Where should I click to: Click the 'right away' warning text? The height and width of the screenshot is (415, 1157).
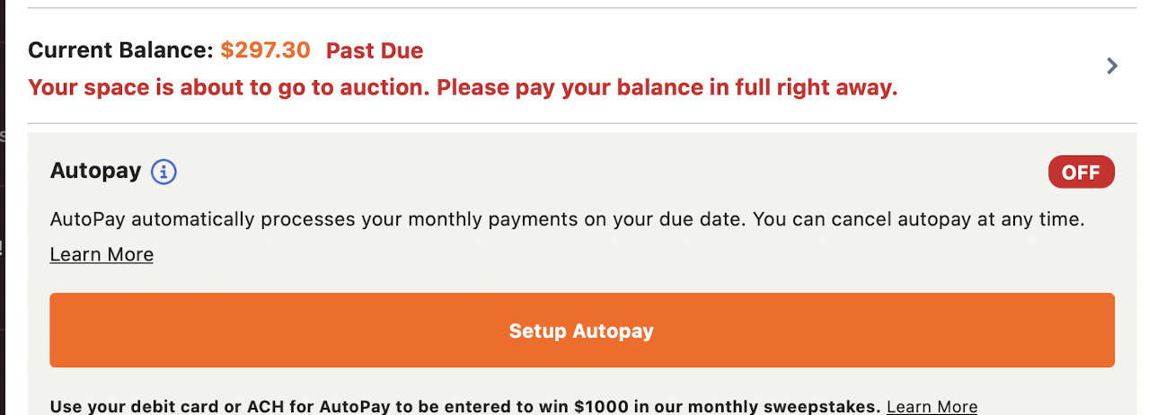coord(847,88)
